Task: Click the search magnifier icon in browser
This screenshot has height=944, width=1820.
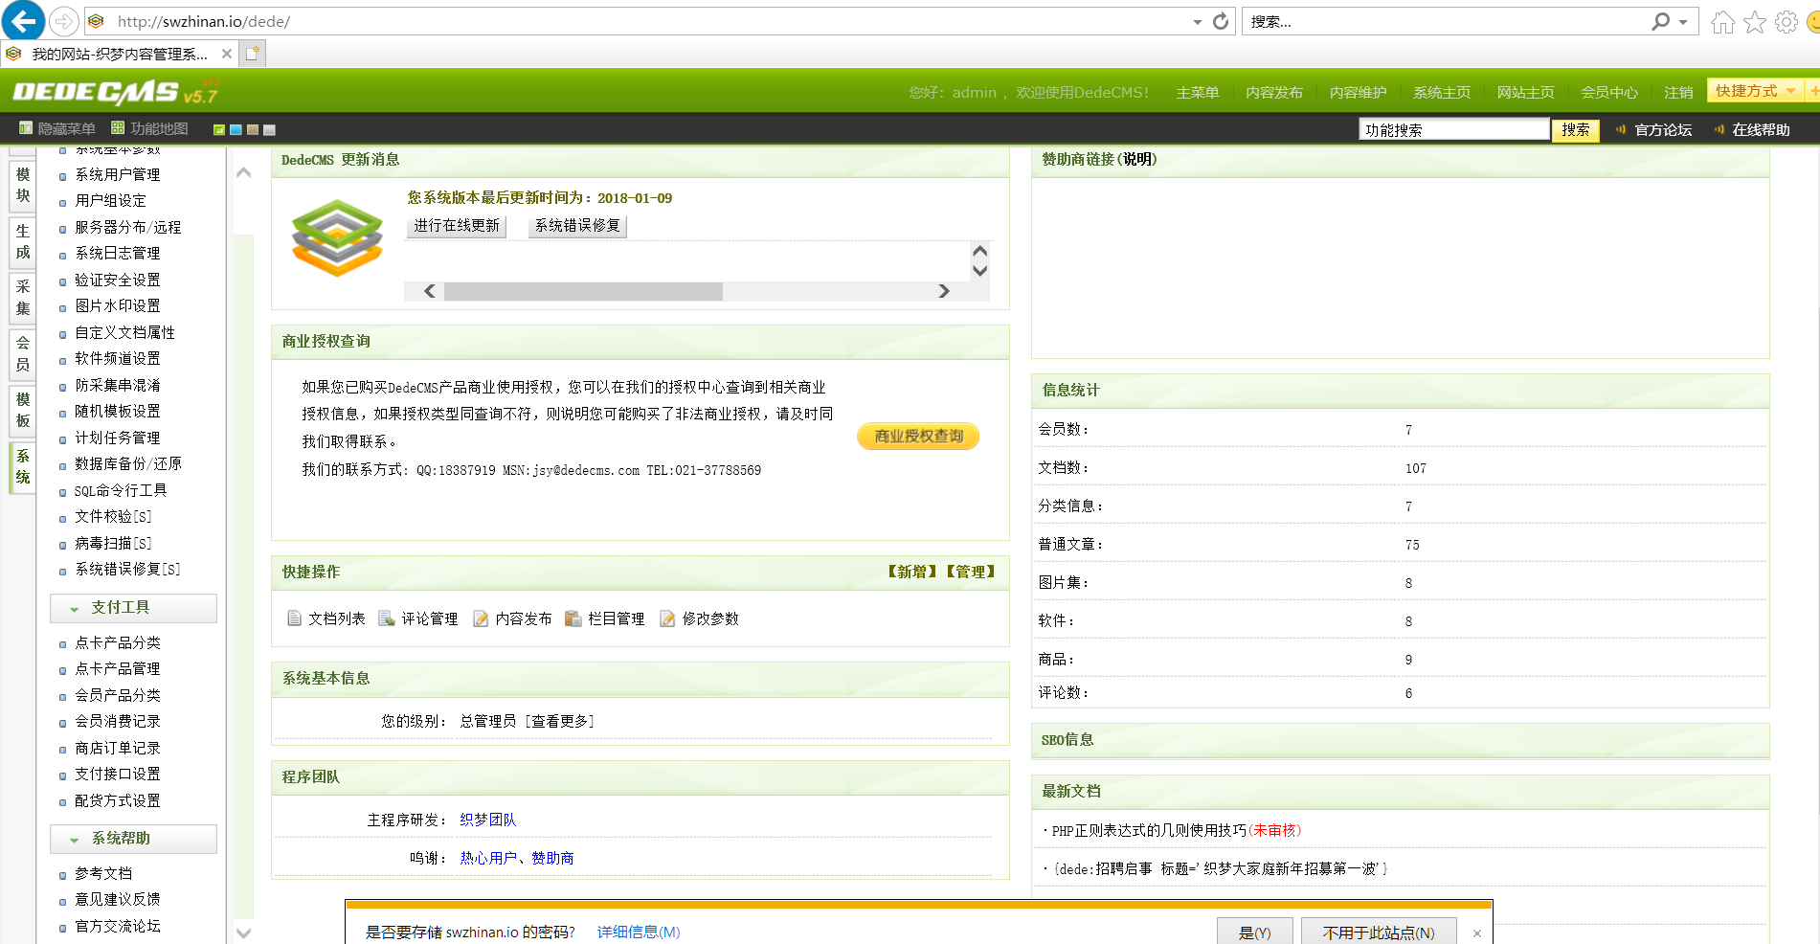Action: point(1661,21)
